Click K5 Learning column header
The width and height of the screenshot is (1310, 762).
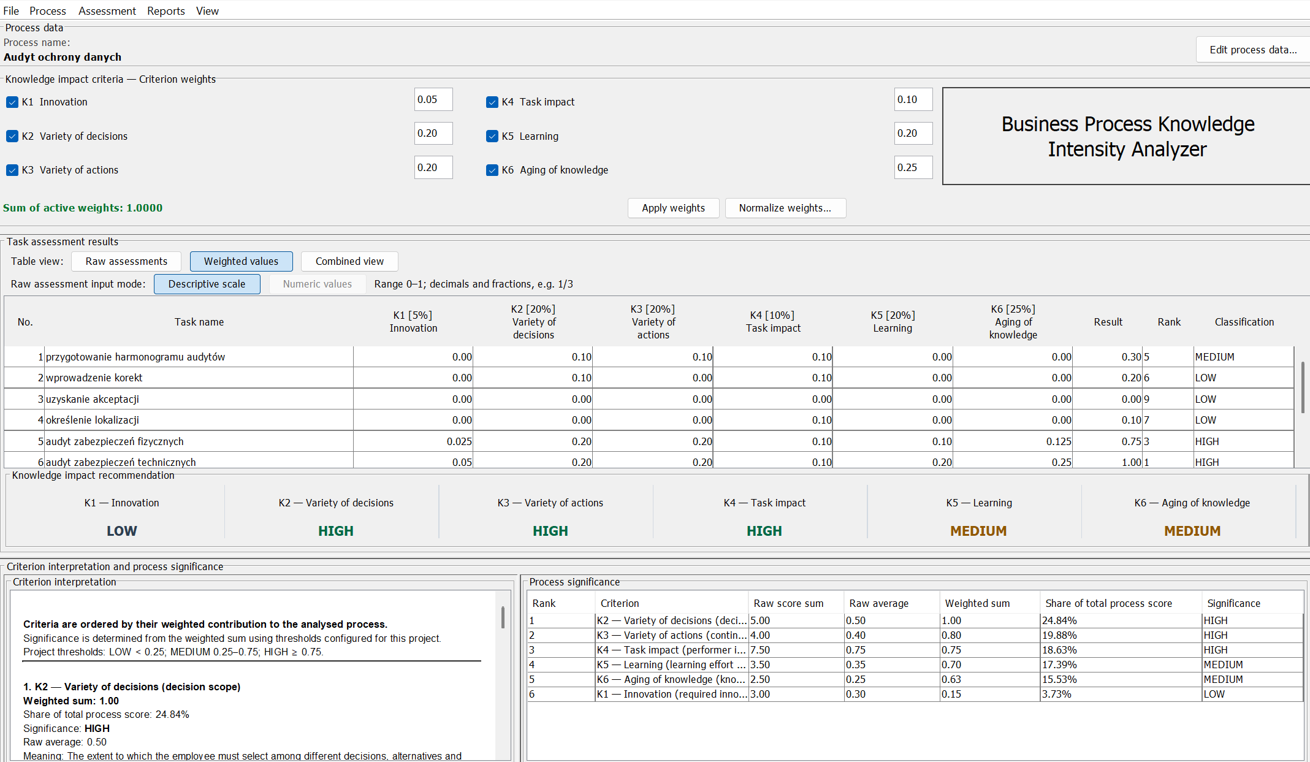[893, 322]
